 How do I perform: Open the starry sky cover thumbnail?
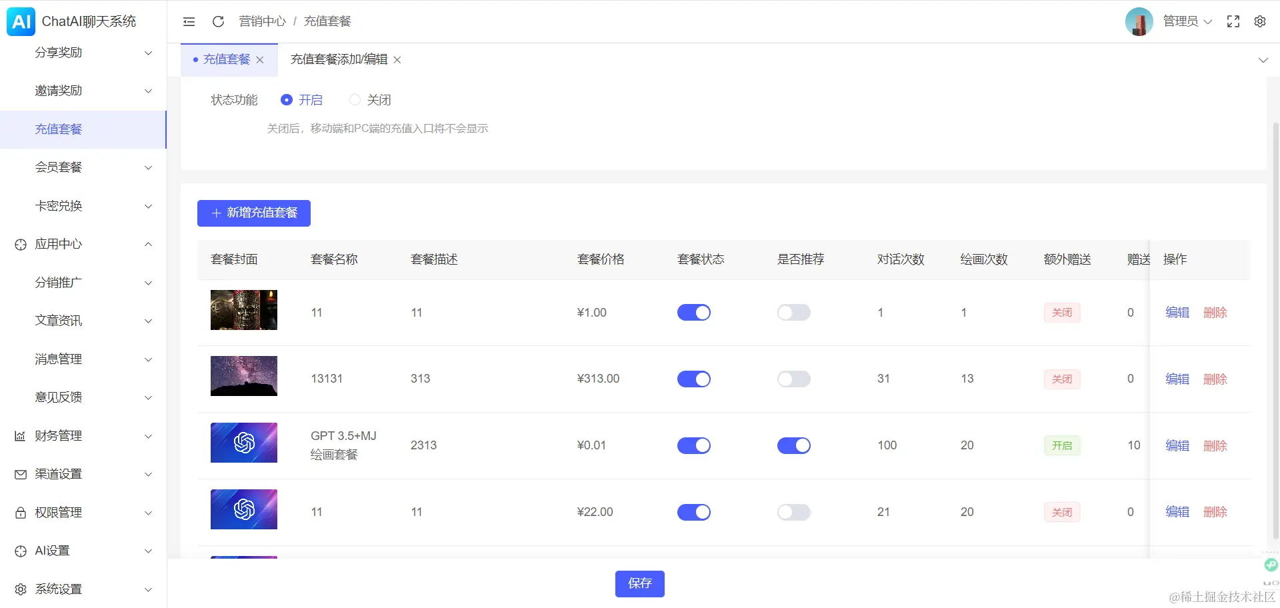(x=244, y=376)
